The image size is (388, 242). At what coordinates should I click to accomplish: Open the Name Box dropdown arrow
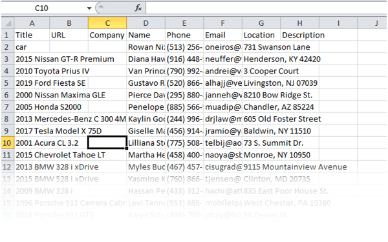[89, 8]
